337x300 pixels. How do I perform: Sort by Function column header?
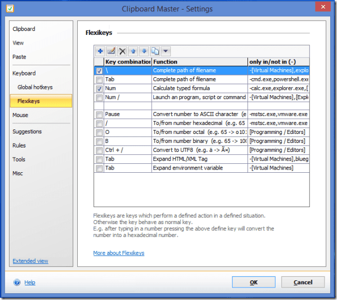click(199, 62)
